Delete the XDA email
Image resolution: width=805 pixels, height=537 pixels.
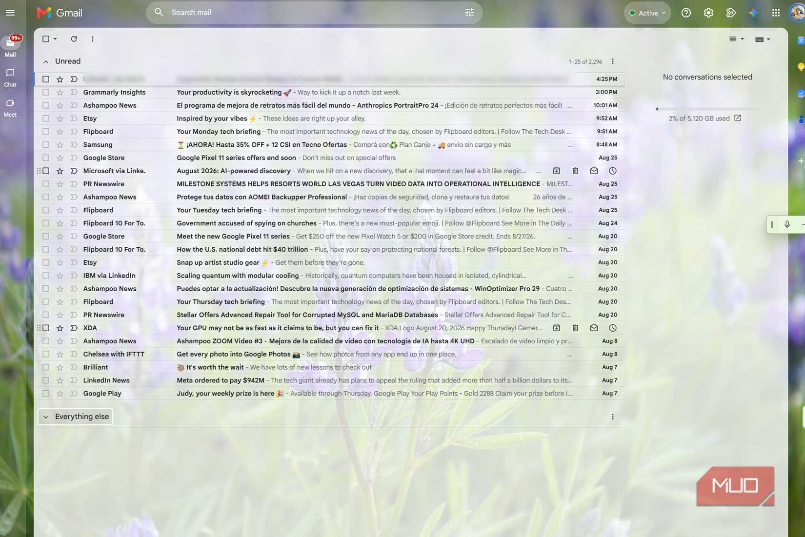(575, 328)
